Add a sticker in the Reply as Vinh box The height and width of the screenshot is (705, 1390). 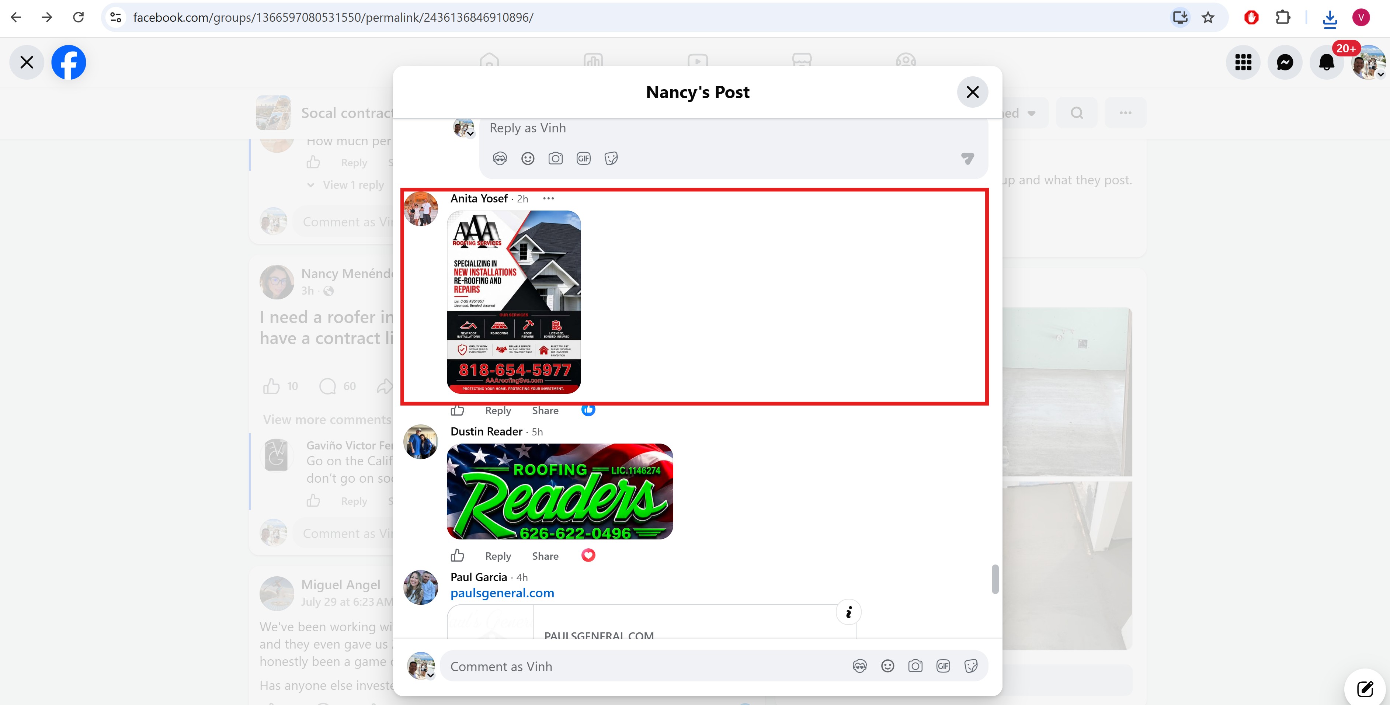[611, 158]
